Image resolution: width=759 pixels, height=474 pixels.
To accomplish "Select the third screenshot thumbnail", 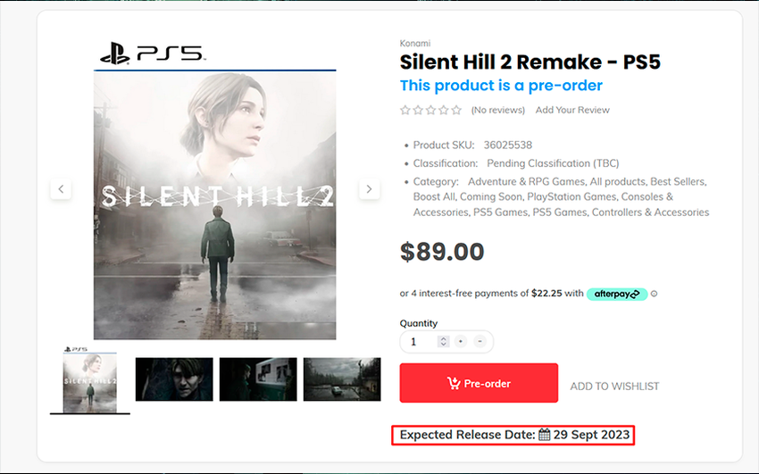I will click(x=258, y=379).
